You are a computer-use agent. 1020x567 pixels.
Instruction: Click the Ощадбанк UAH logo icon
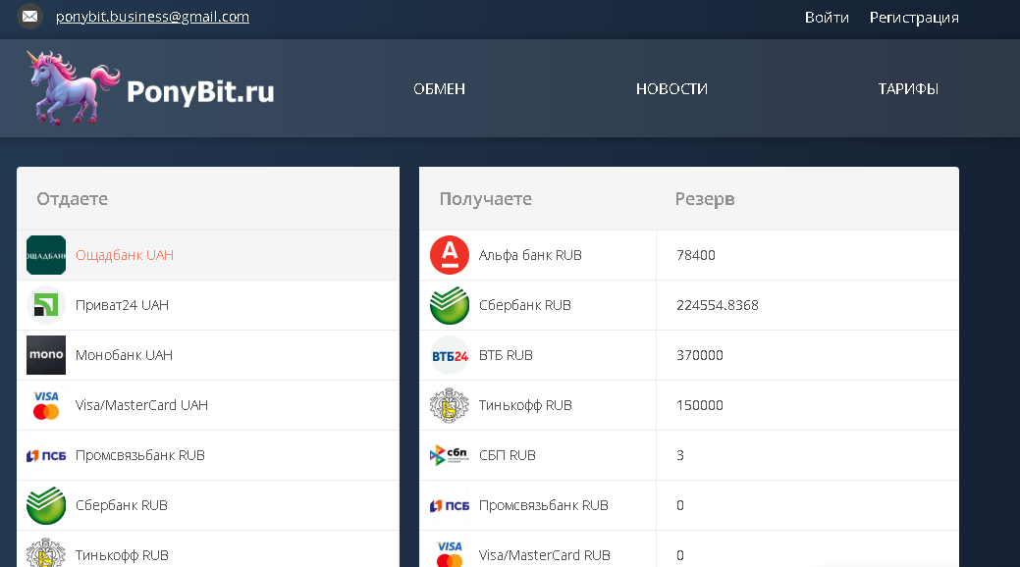[46, 255]
